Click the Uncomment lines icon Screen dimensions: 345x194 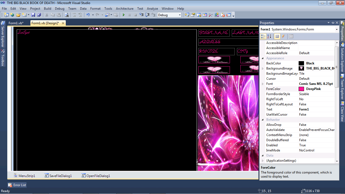(x=80, y=15)
